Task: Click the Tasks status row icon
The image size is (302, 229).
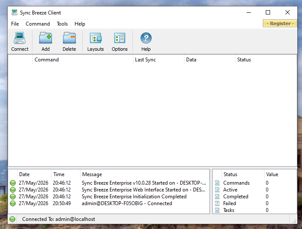Action: tap(217, 210)
